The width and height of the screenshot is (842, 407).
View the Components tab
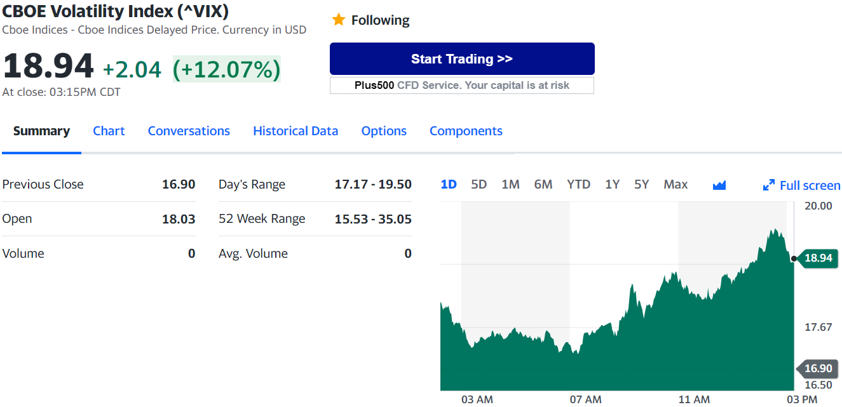pyautogui.click(x=466, y=131)
